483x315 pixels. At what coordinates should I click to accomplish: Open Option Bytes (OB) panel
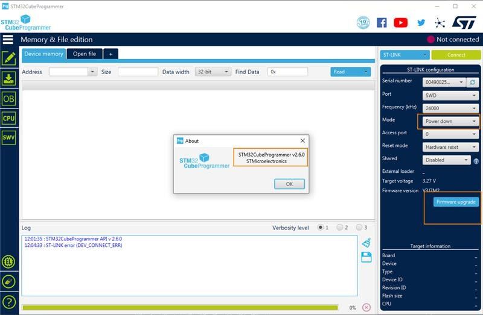[8, 99]
